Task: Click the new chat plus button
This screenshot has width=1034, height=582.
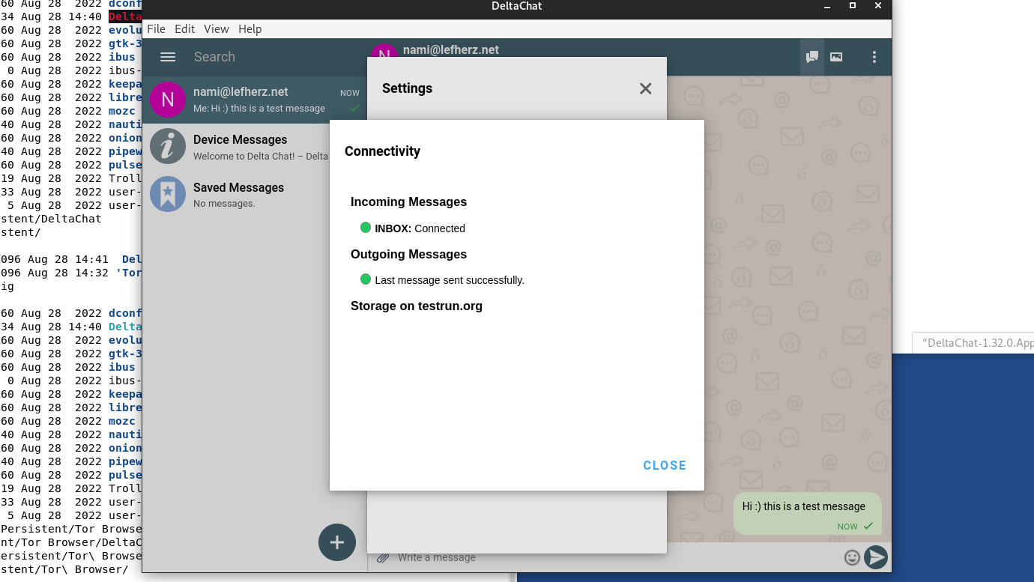Action: (x=337, y=542)
